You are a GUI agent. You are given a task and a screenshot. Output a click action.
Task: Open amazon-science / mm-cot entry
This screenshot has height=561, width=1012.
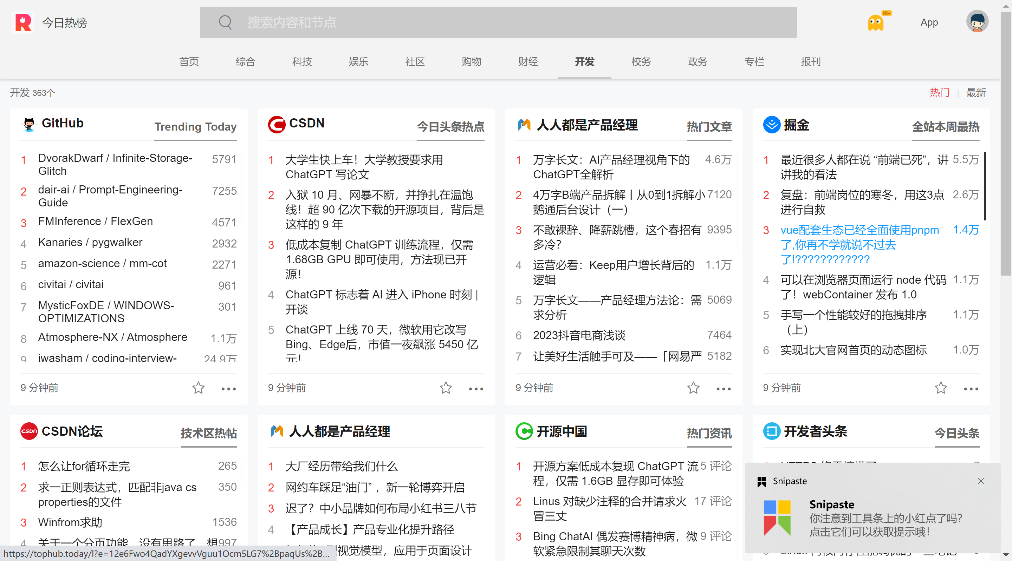[x=103, y=263]
